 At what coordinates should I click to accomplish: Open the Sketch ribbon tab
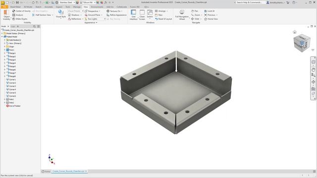tap(38, 7)
